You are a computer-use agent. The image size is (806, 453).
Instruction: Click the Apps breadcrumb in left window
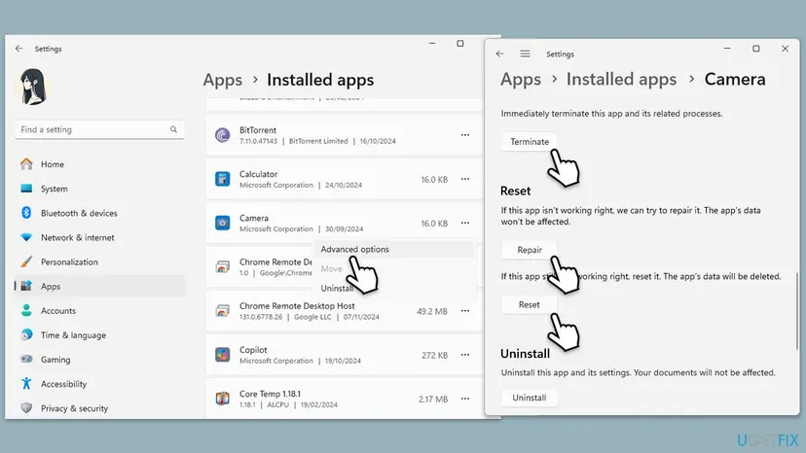pyautogui.click(x=223, y=80)
